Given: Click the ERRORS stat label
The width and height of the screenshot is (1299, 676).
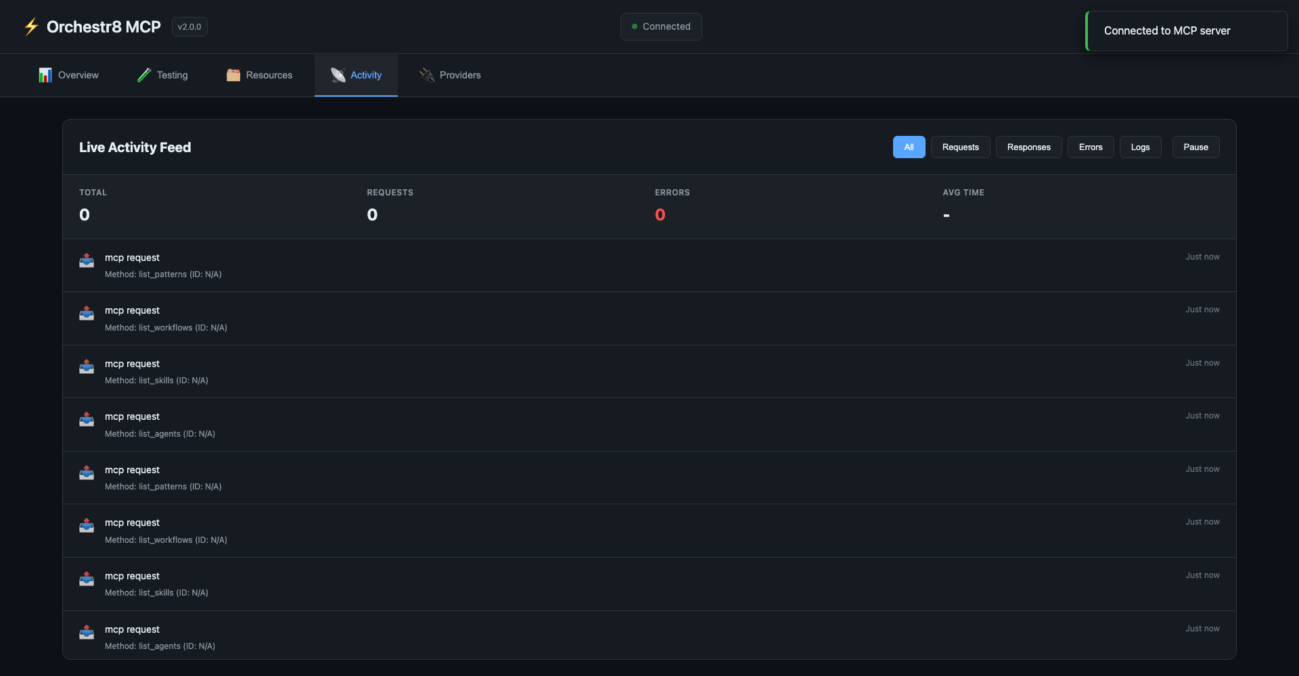Looking at the screenshot, I should click(672, 193).
